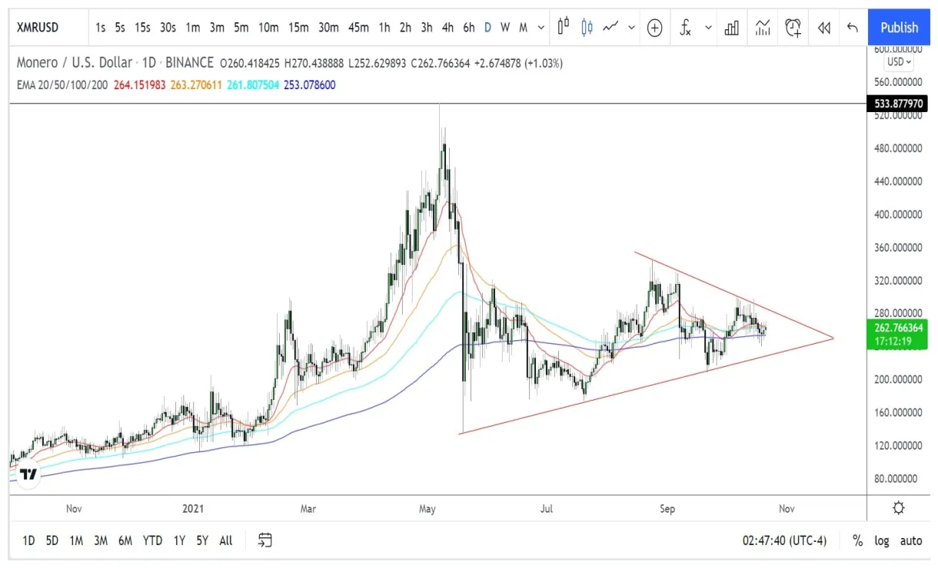Activate bar replay mode
Viewport: 938px width, 568px height.
(823, 27)
